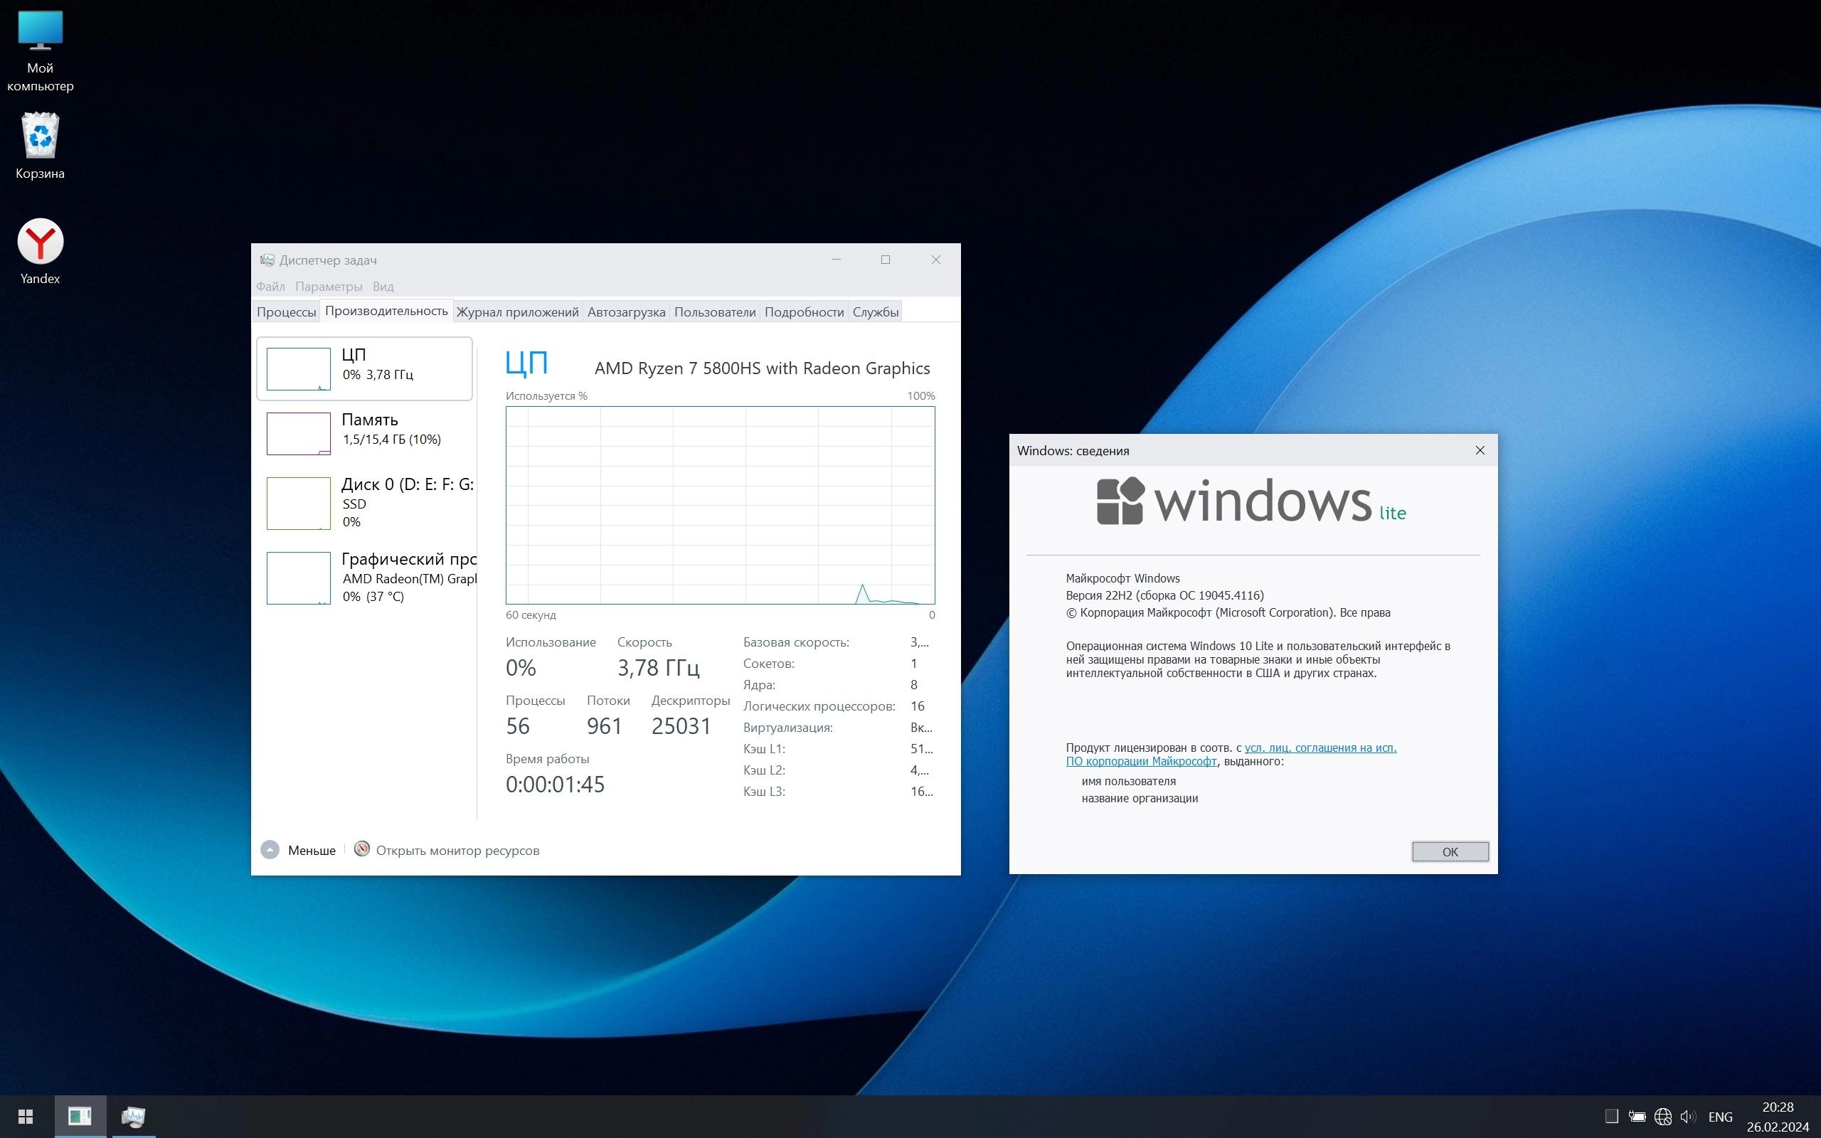Viewport: 1821px width, 1138px height.
Task: Open the Параметры menu
Action: [x=329, y=287]
